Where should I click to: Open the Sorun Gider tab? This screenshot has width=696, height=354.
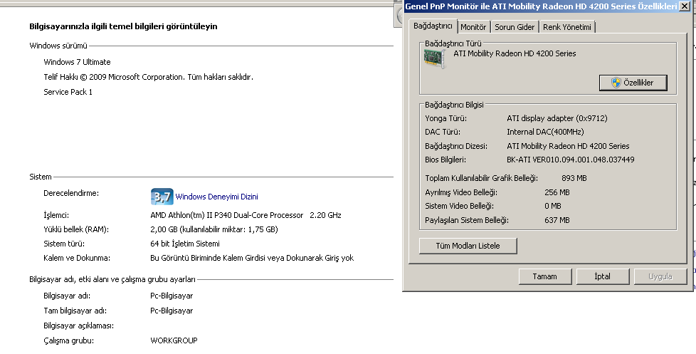pos(515,27)
